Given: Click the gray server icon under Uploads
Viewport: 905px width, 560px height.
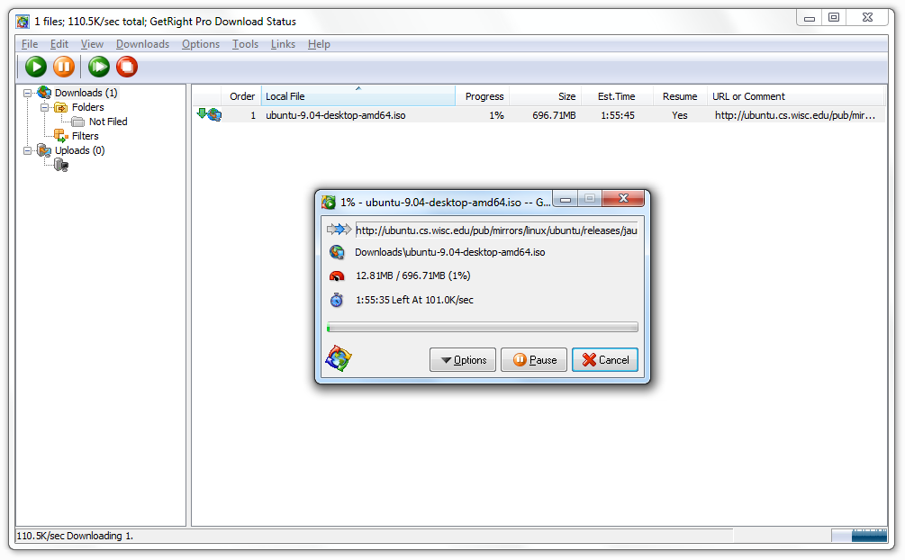Looking at the screenshot, I should [61, 166].
